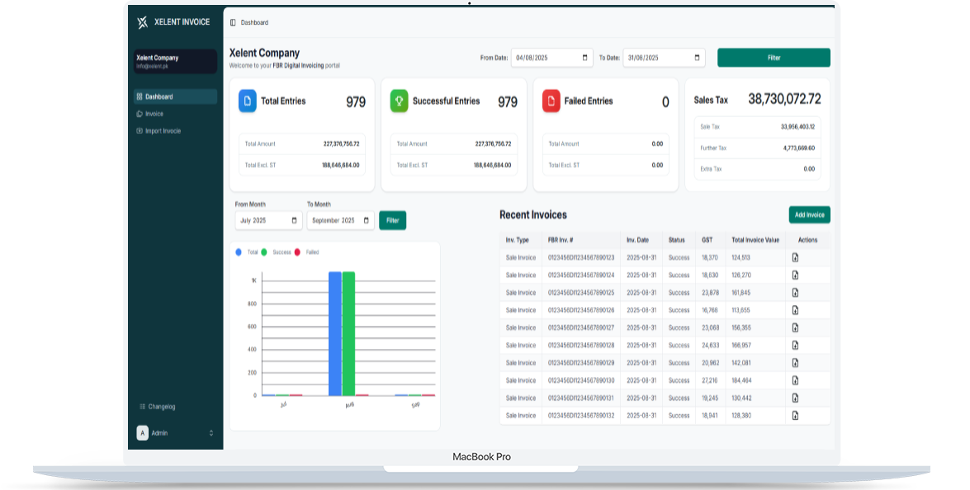This screenshot has height=490, width=970.
Task: Click the Admin avatar icon
Action: pyautogui.click(x=142, y=433)
